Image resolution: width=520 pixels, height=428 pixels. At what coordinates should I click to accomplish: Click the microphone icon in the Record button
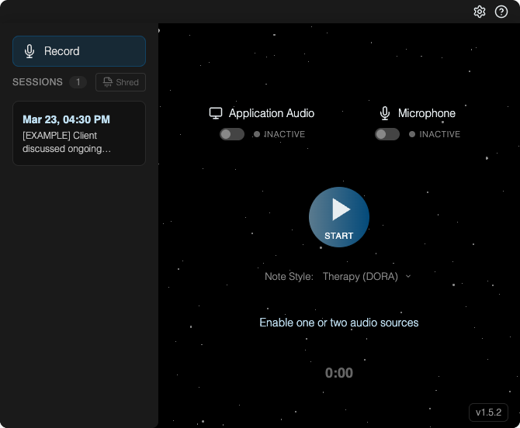tap(29, 51)
